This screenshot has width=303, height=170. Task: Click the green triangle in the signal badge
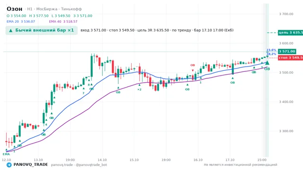point(11,30)
